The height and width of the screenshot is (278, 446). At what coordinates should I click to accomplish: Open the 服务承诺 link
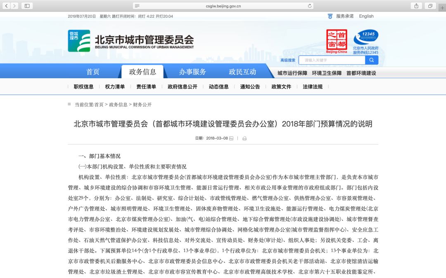(x=345, y=16)
